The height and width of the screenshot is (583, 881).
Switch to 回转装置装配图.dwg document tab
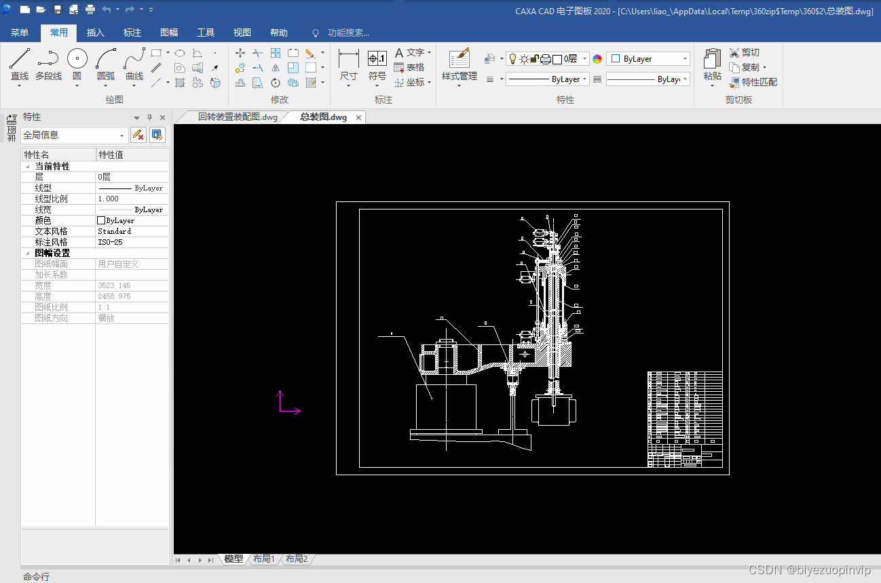tap(238, 117)
